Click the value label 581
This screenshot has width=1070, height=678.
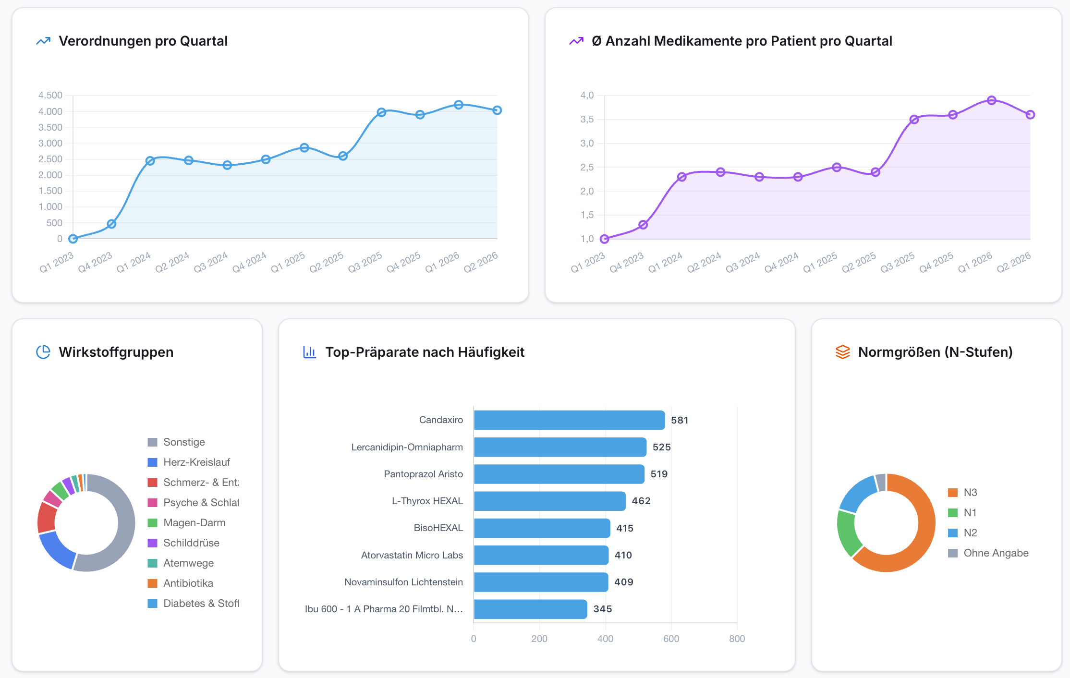[680, 420]
